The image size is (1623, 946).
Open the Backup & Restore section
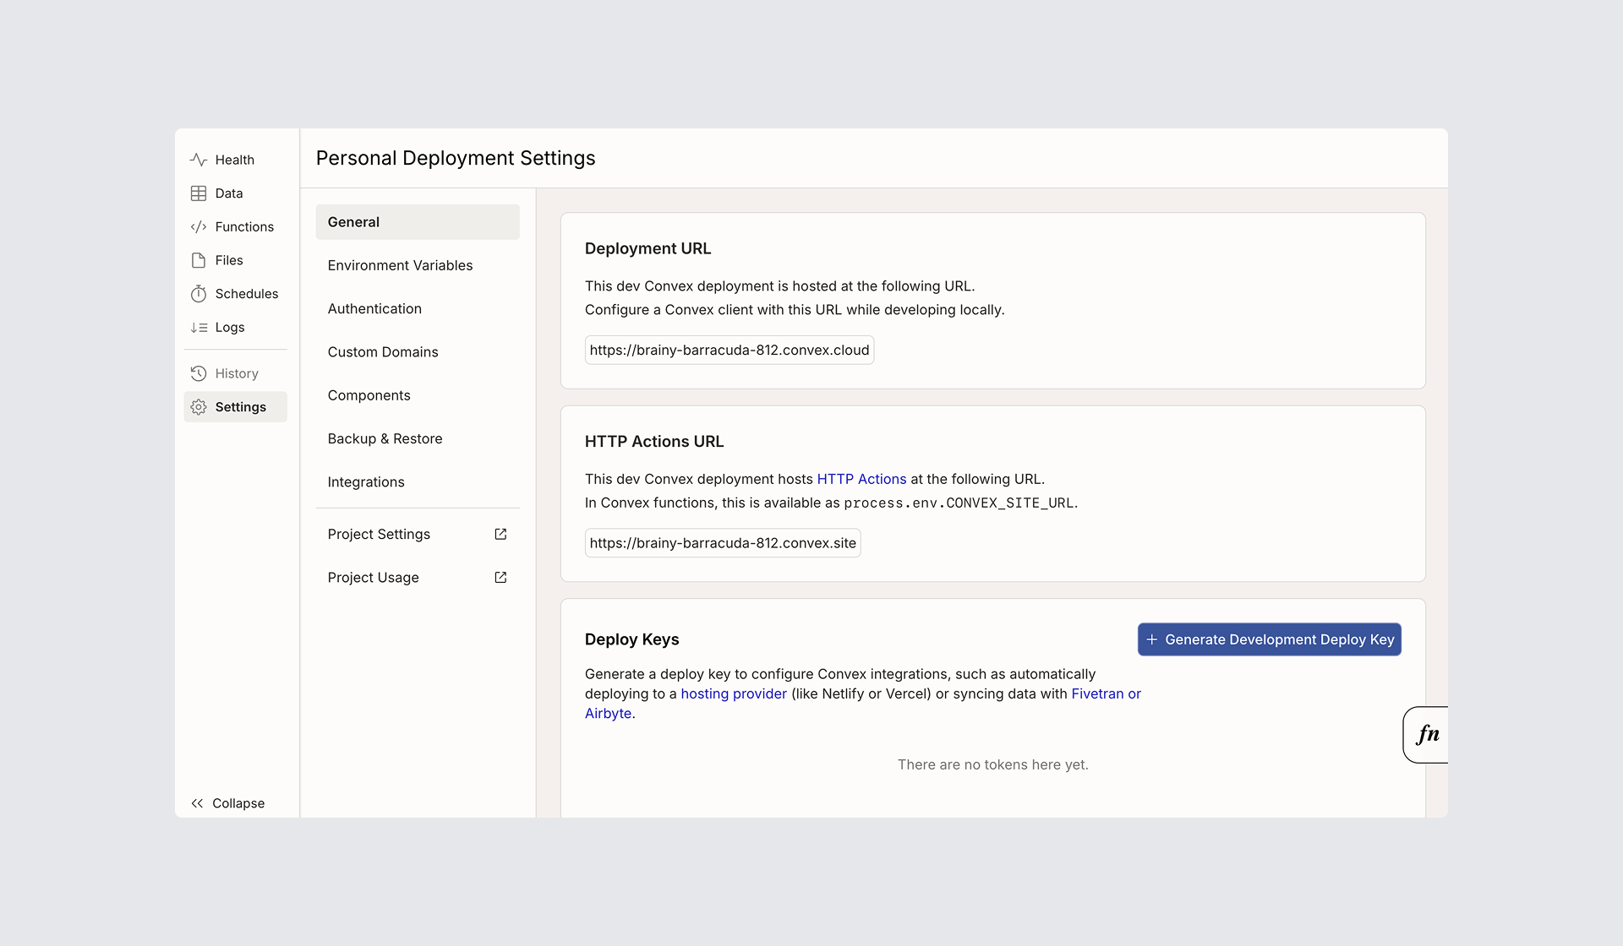(x=385, y=438)
